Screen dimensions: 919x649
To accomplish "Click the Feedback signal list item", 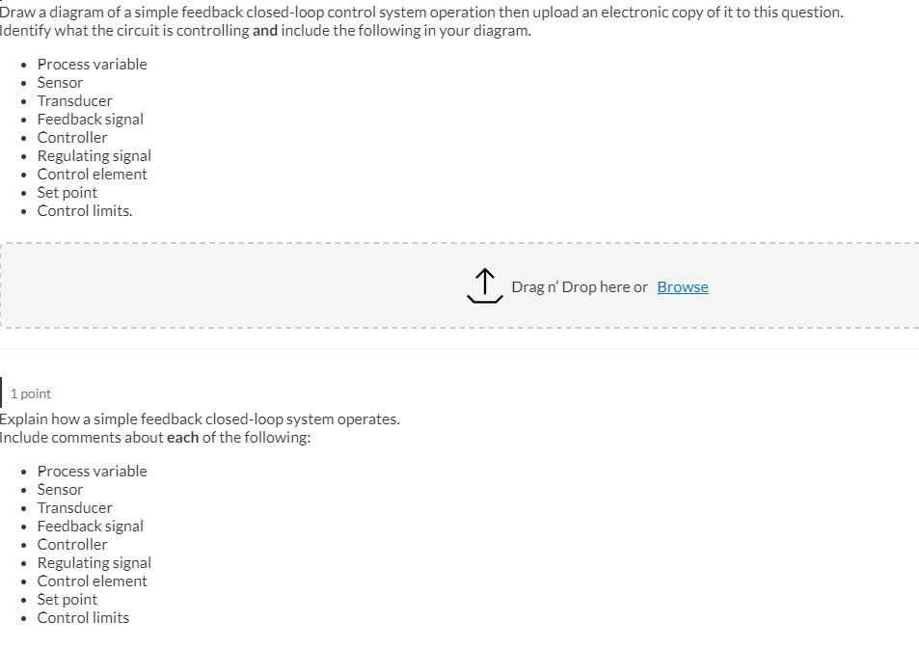I will point(90,119).
